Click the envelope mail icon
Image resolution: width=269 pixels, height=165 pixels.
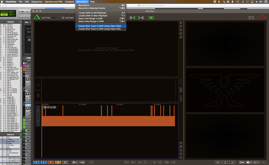pos(251,18)
